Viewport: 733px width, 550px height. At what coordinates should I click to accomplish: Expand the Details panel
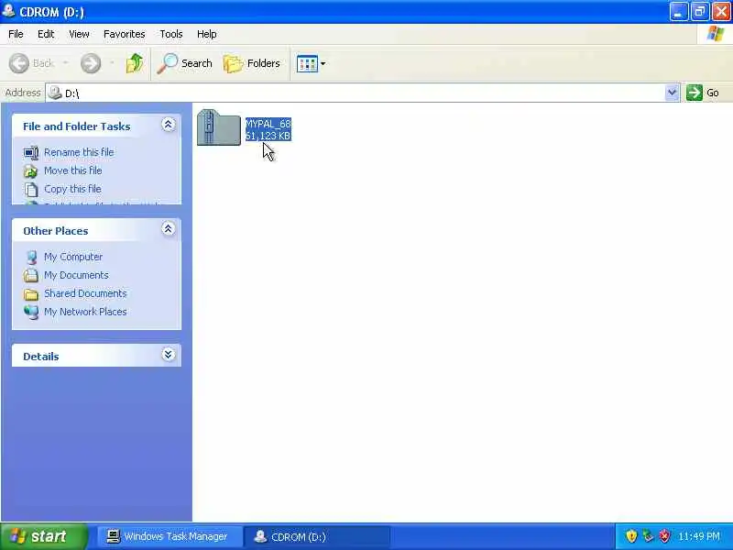[169, 355]
